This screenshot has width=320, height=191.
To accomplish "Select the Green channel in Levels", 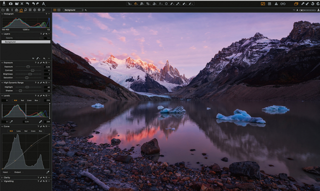I will (x=29, y=100).
